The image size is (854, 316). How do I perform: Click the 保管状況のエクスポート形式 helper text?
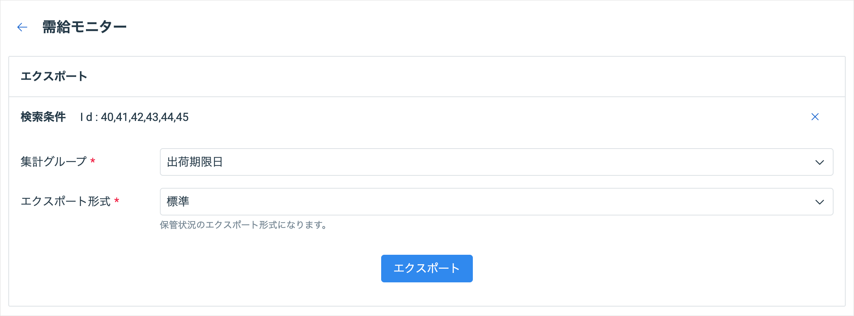pyautogui.click(x=243, y=225)
